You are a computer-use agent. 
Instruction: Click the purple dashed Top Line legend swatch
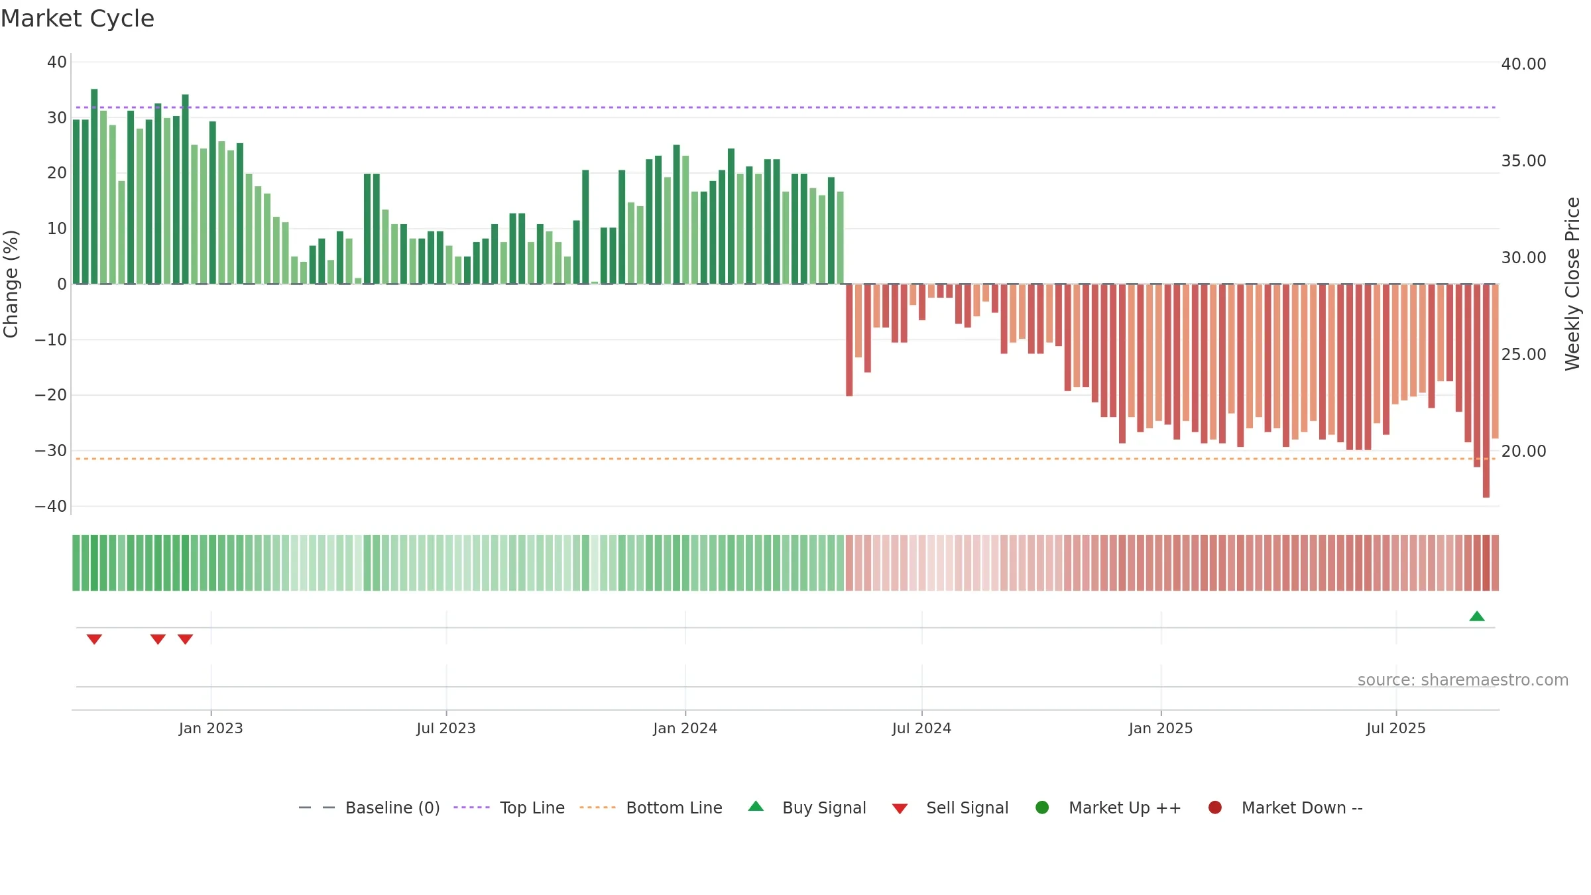click(471, 807)
